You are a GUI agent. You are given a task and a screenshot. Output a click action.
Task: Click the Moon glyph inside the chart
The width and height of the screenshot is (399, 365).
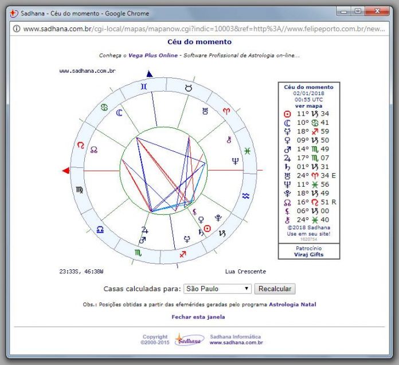pyautogui.click(x=119, y=113)
